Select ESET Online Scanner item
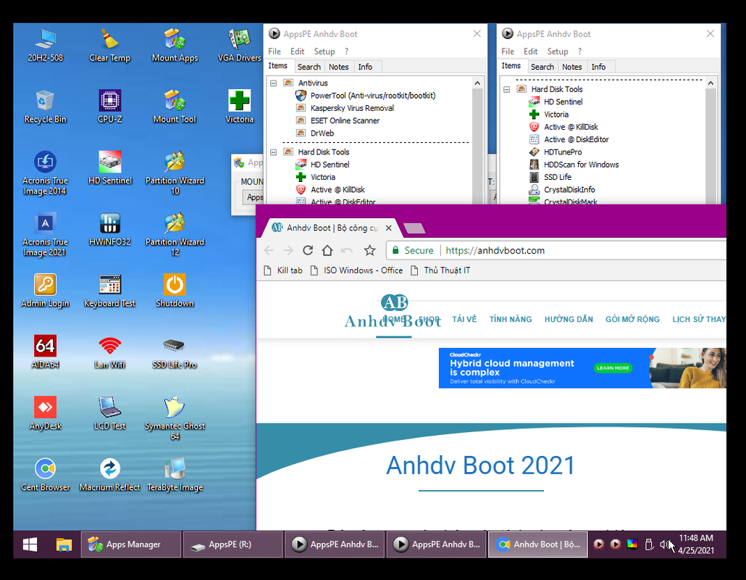The height and width of the screenshot is (580, 746). coord(345,120)
